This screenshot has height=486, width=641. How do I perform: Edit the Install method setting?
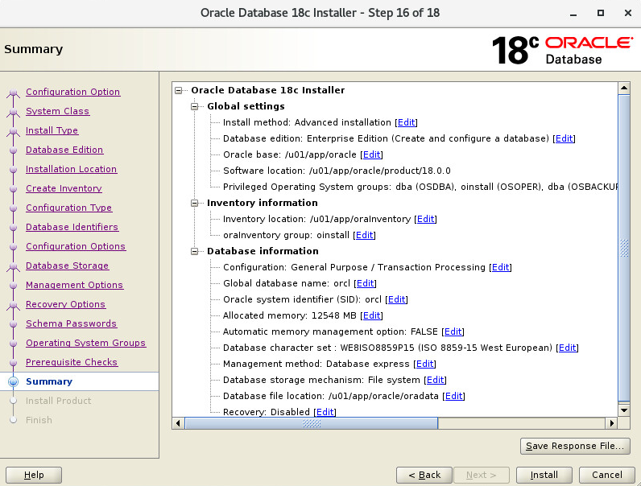pos(406,122)
